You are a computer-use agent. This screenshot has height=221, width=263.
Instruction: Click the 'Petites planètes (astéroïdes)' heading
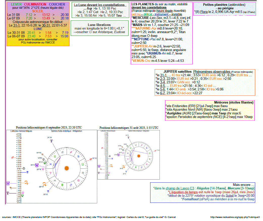[x=224, y=5]
